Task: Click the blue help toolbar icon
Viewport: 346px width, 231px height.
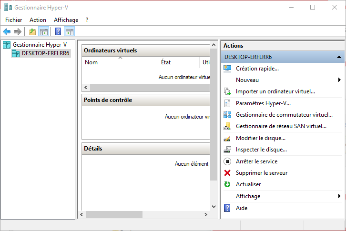Action: [58, 32]
